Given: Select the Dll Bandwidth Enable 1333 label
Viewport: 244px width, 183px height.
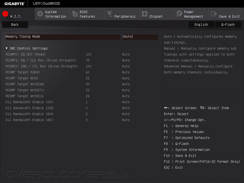Looking at the screenshot, I should 29,108.
